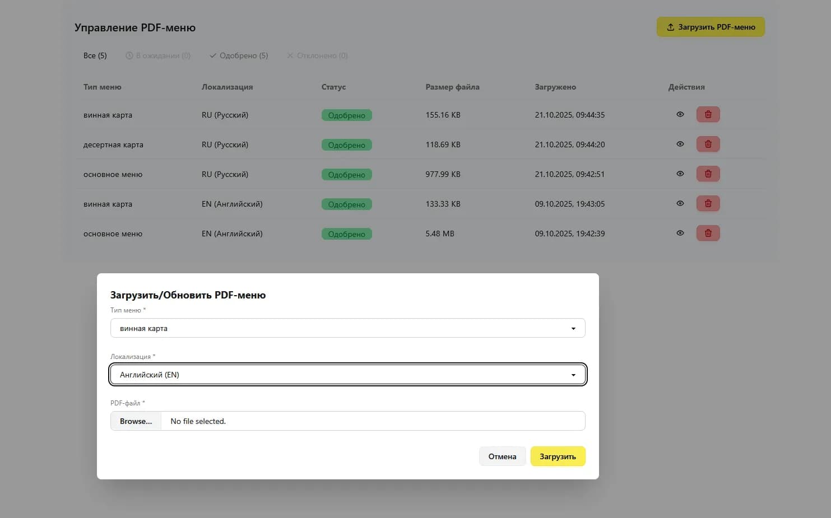Switch to the Все (5) tab
Screen dimensions: 831x518
point(95,55)
